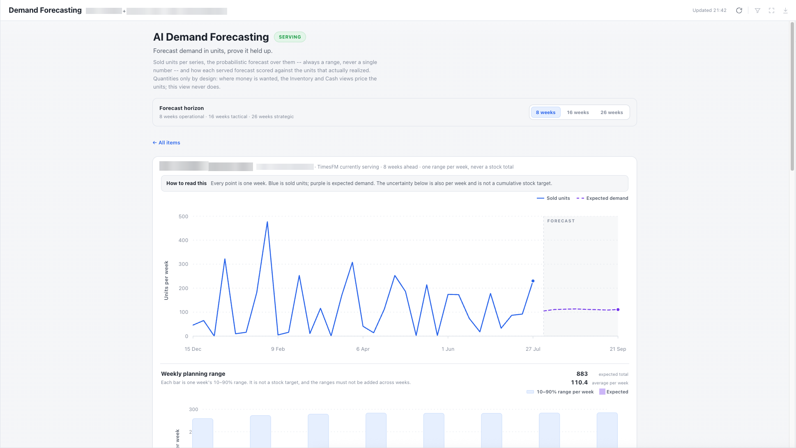
Task: Refresh the dashboard data
Action: [739, 11]
